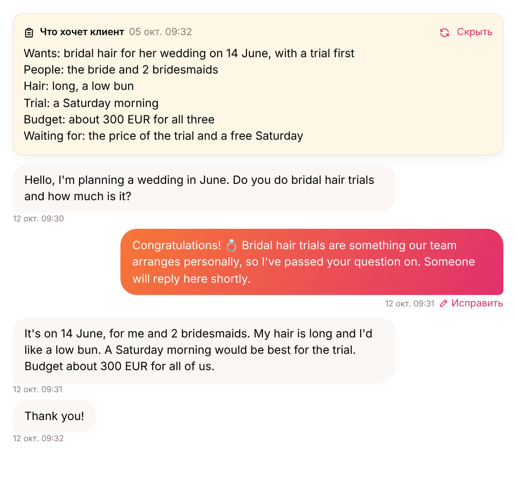Click the ring emoji in the reply
This screenshot has width=516, height=478.
pos(231,245)
